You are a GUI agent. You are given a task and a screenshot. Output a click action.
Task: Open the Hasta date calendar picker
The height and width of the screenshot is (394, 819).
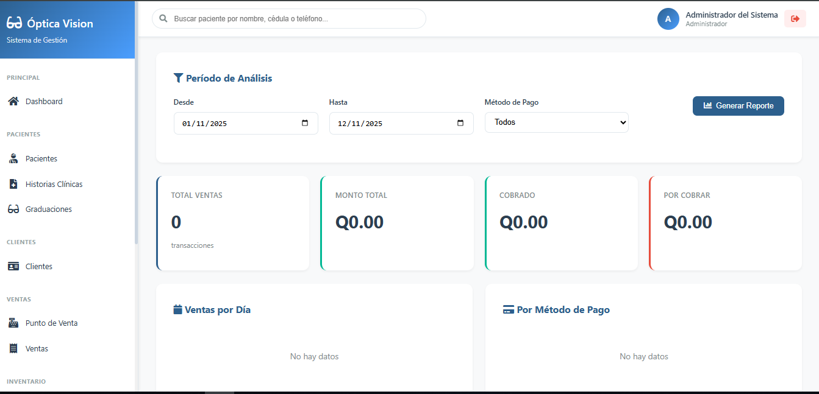pyautogui.click(x=460, y=123)
